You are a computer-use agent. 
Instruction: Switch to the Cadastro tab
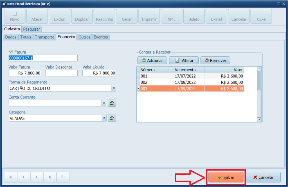[12, 29]
